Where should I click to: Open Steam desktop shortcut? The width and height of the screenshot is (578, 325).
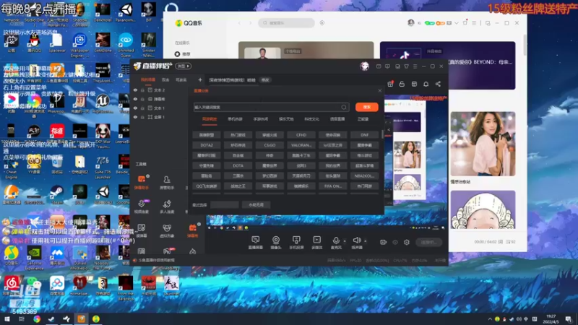[x=57, y=194]
